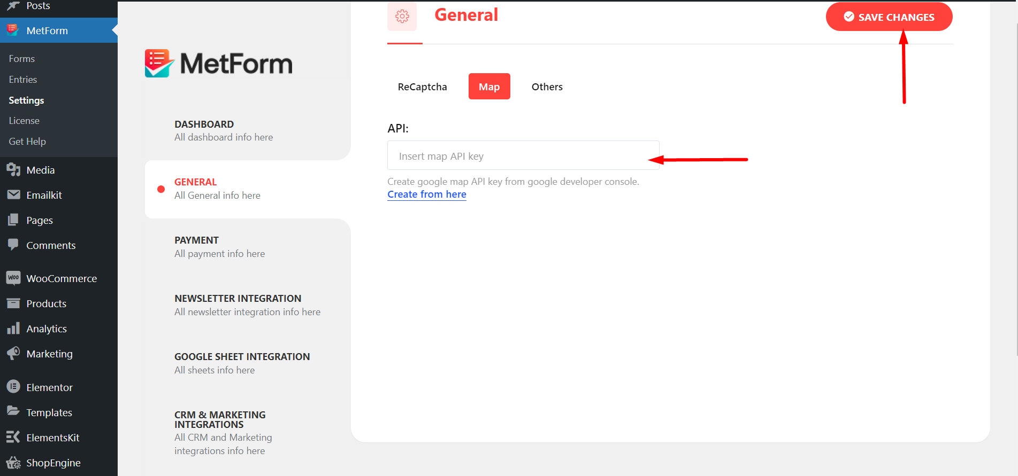Click the Analytics bar chart icon

[13, 329]
